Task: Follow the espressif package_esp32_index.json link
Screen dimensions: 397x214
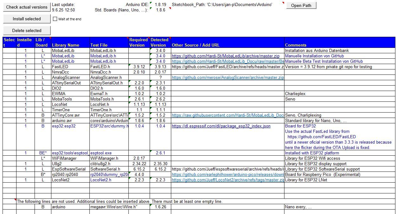Action: coord(221,126)
